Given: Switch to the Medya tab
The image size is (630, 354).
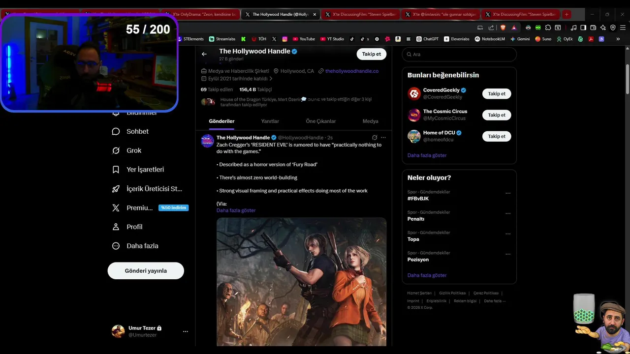Looking at the screenshot, I should (371, 121).
